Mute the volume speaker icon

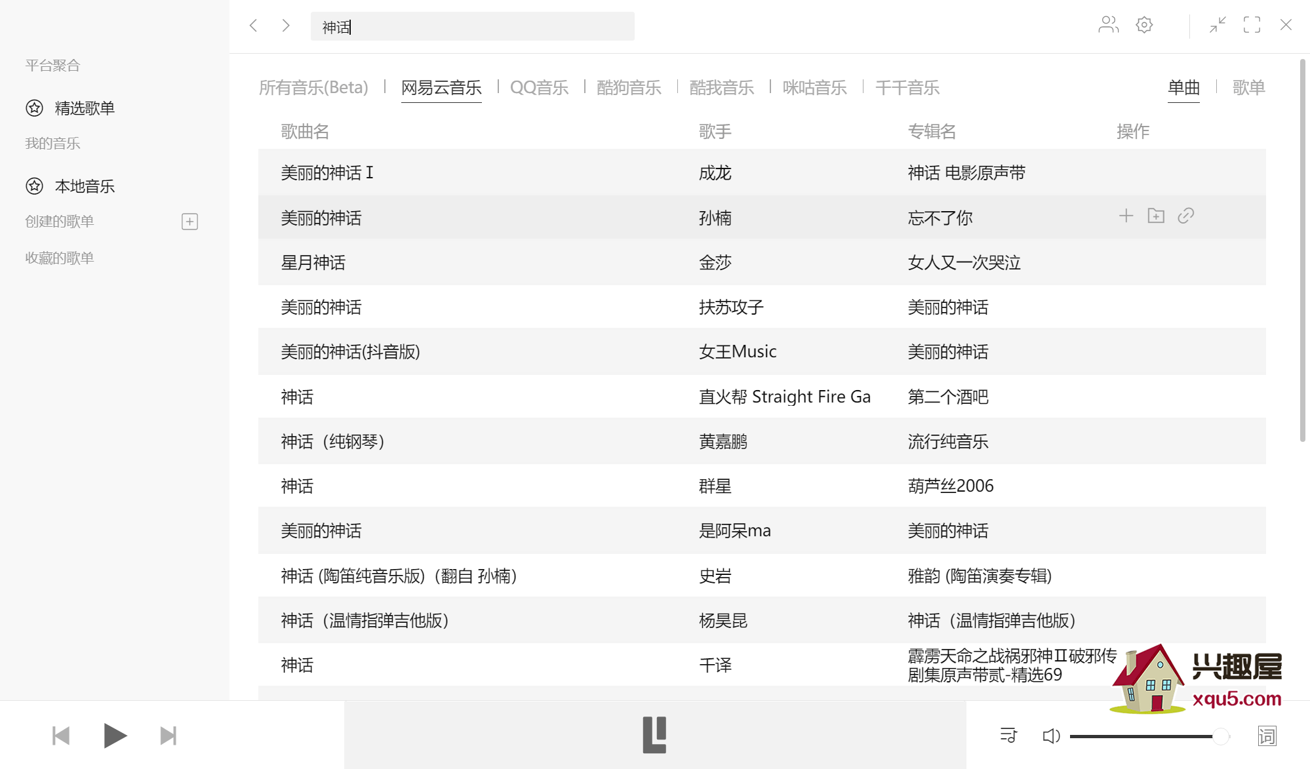point(1051,736)
